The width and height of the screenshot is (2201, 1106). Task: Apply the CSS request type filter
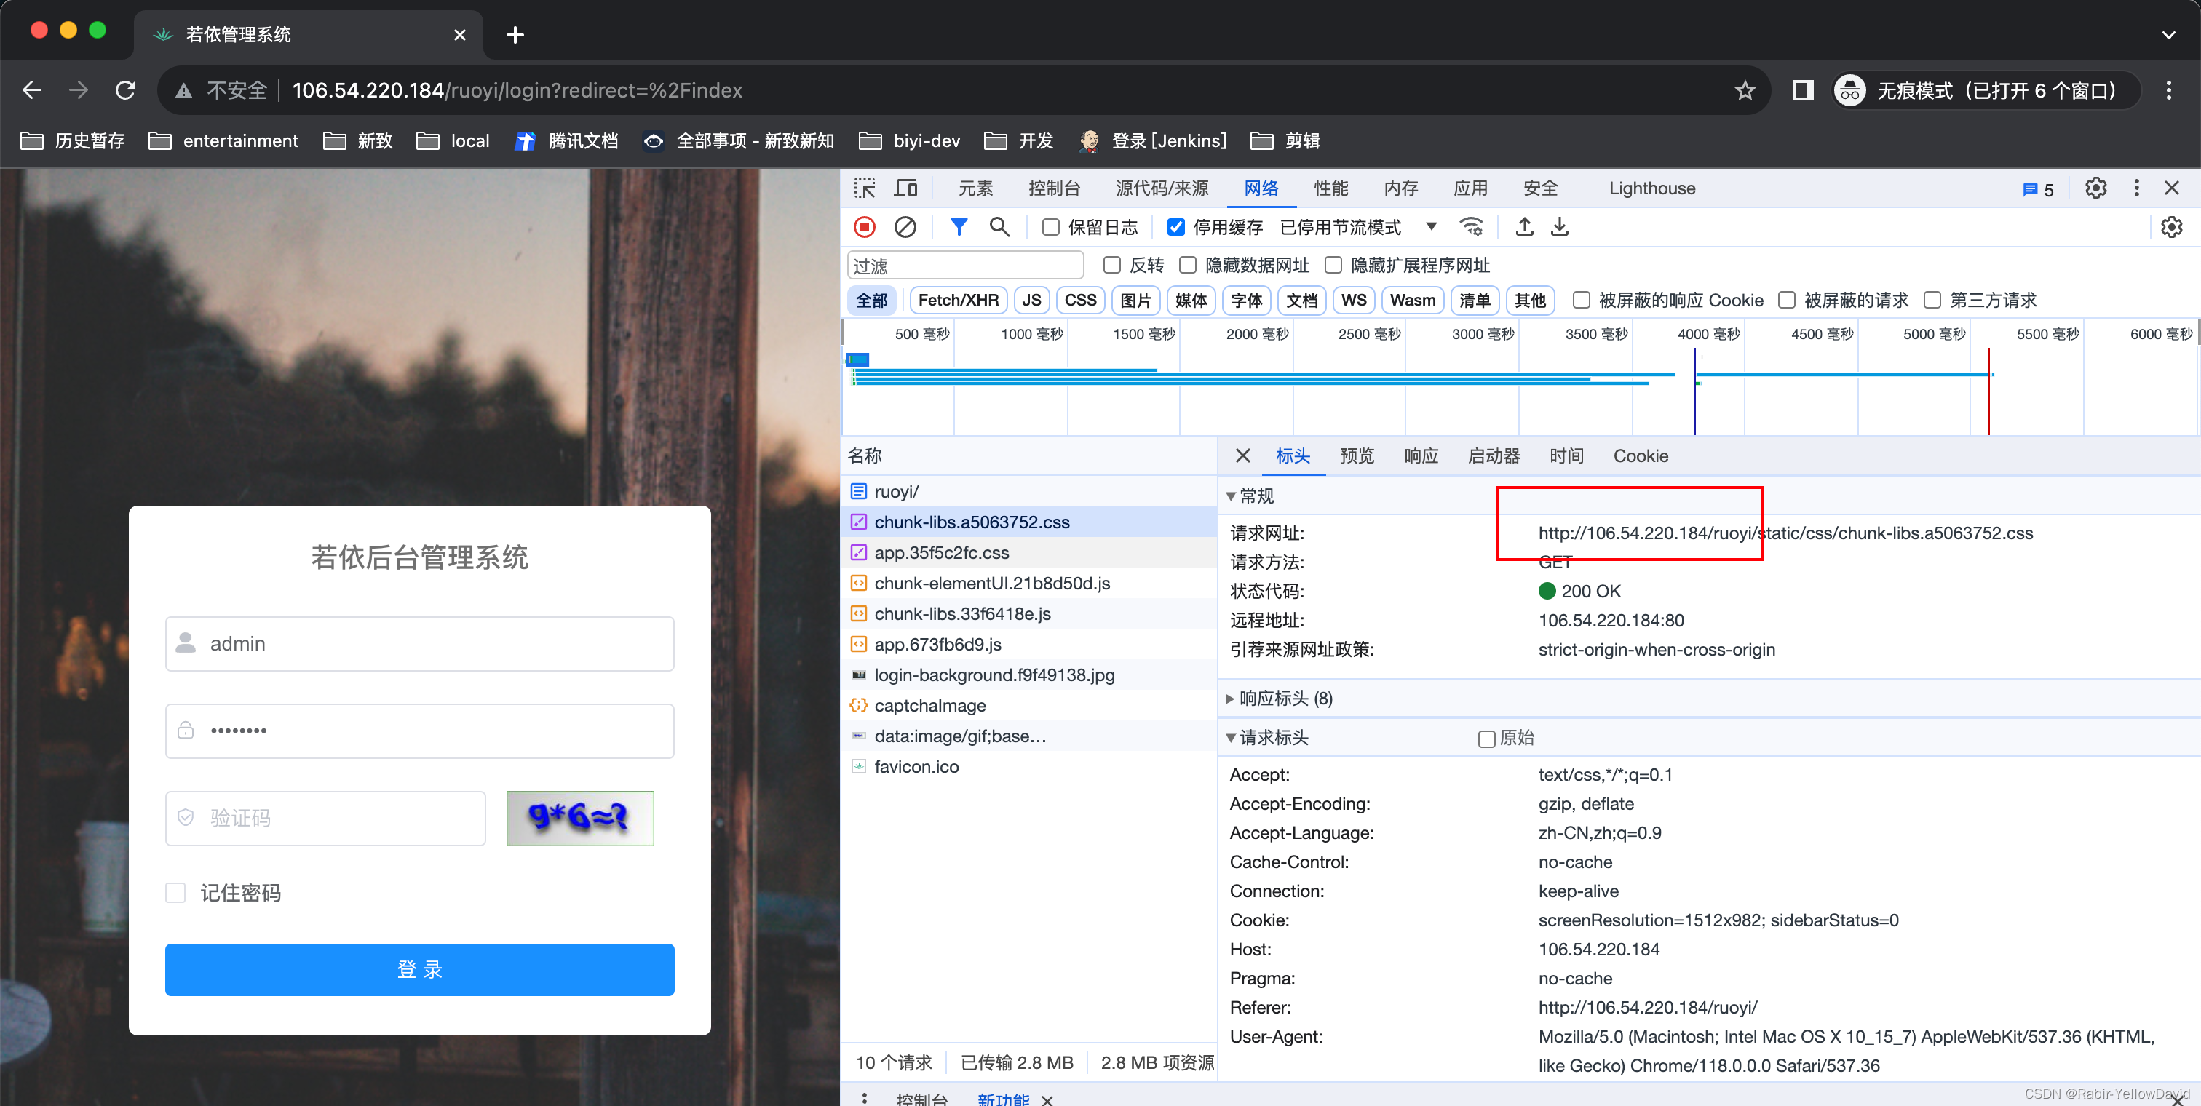point(1080,300)
